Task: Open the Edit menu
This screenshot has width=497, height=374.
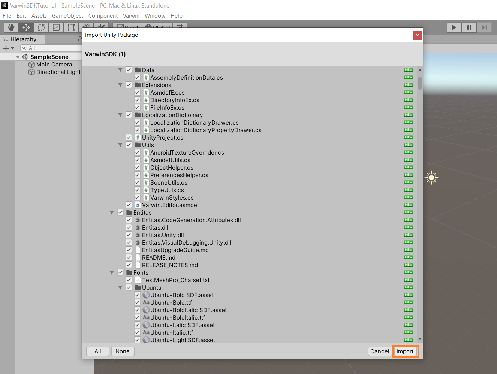Action: click(21, 16)
